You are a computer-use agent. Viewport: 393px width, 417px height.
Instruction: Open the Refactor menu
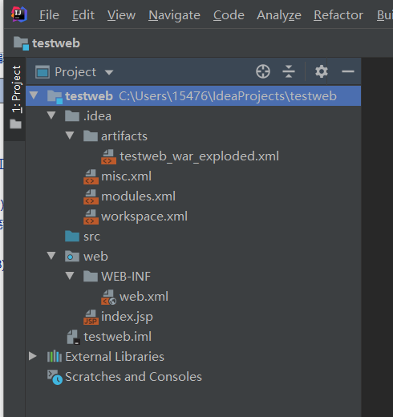(338, 15)
